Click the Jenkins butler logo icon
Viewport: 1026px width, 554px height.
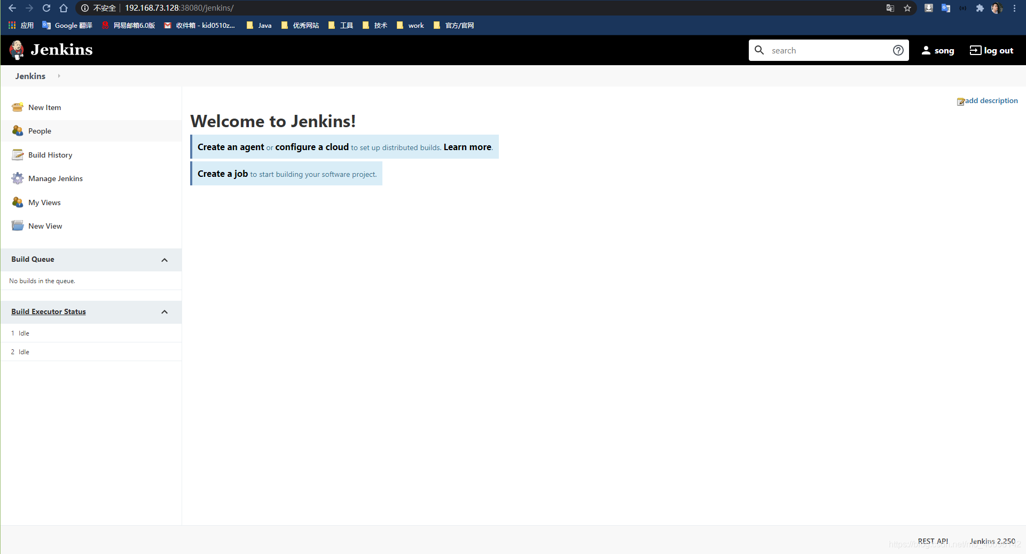tap(17, 50)
